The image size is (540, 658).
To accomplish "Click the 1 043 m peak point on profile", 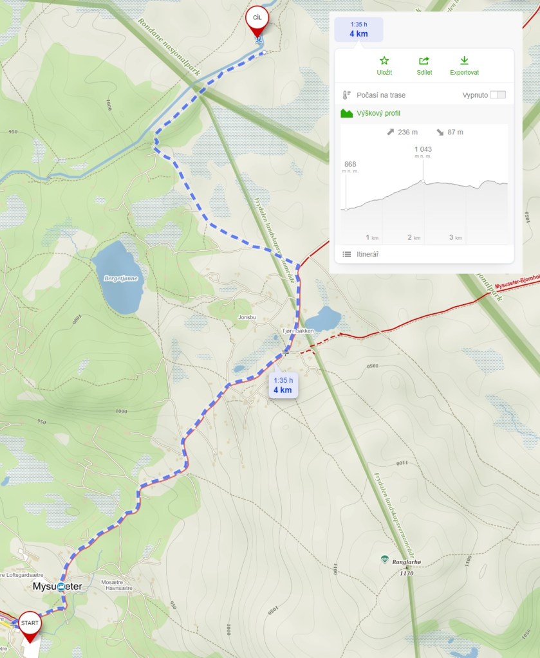I will click(x=423, y=181).
